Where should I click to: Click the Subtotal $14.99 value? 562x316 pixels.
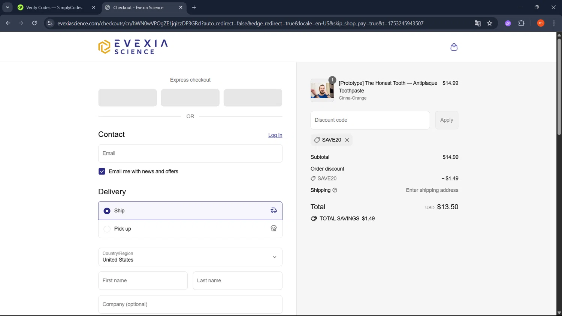click(x=450, y=157)
